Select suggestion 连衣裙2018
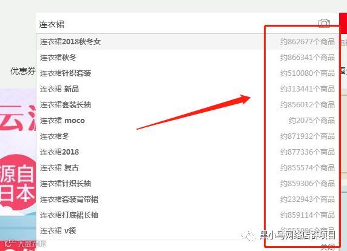Screen dimensions: 347x251 pos(187,152)
